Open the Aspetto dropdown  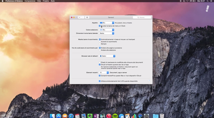click(x=107, y=23)
